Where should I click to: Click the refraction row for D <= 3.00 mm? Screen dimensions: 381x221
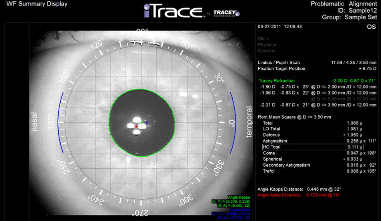318,93
